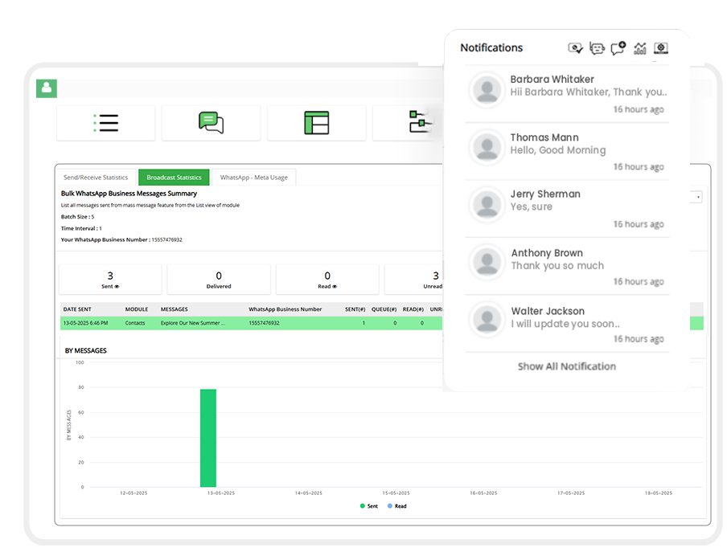Image resolution: width=727 pixels, height=556 pixels.
Task: Switch to Send/Receive Statistics tab
Action: pos(96,178)
